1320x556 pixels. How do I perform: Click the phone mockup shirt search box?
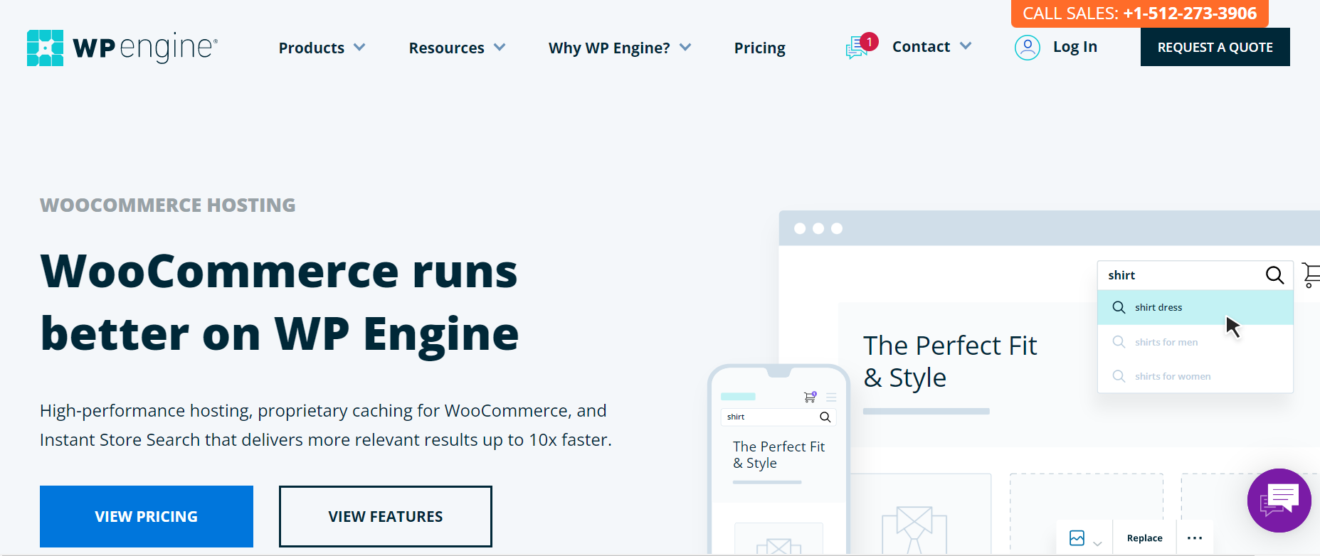[778, 417]
